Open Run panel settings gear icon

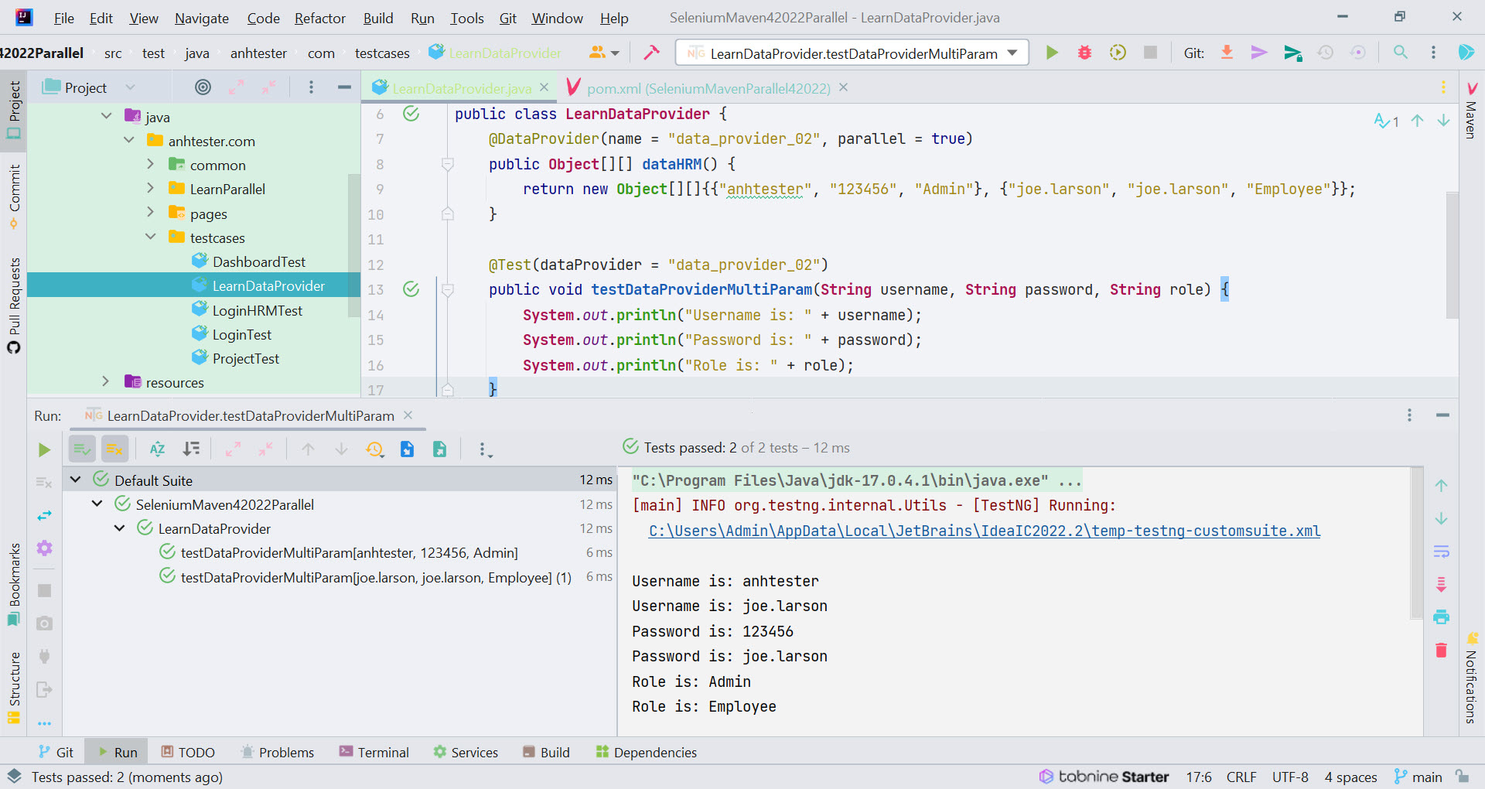[x=44, y=548]
